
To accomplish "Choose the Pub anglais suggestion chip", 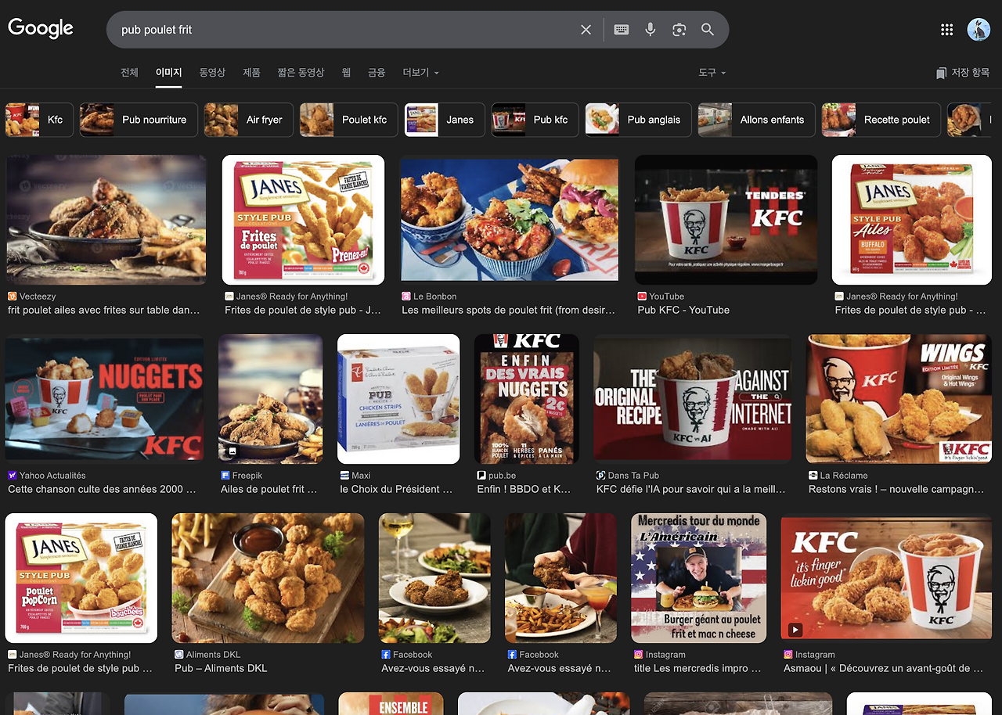I will click(x=639, y=120).
